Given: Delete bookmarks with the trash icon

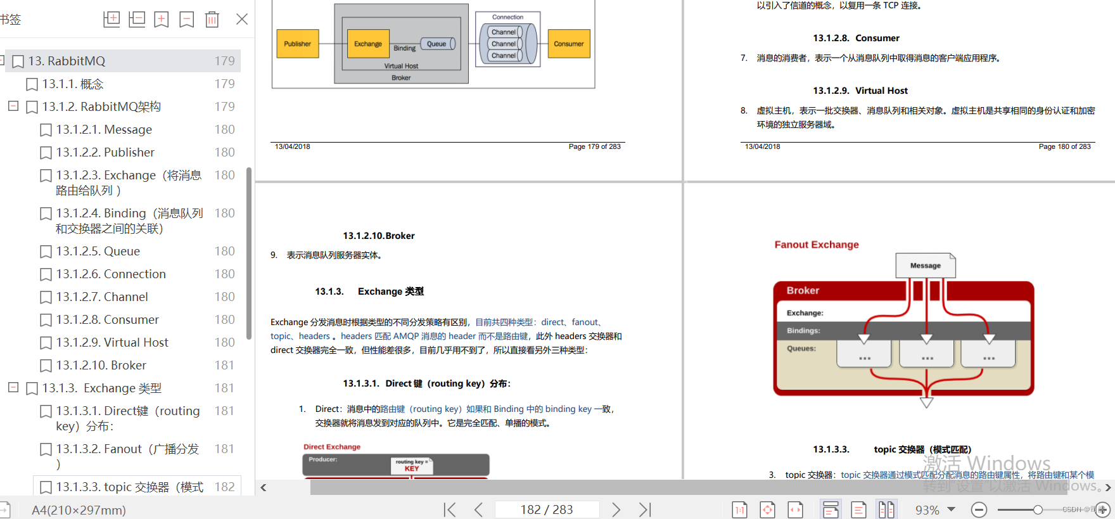Looking at the screenshot, I should point(212,20).
